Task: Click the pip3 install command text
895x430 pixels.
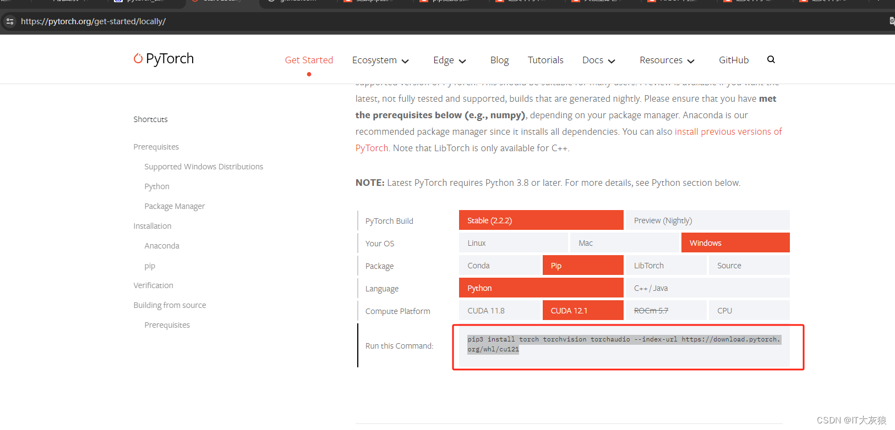Action: click(x=624, y=344)
